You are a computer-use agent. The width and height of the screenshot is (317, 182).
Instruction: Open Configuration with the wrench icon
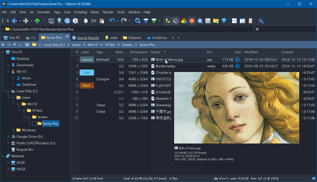(261, 21)
